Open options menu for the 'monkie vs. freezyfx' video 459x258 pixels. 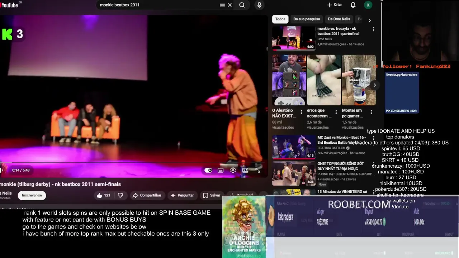pos(374,29)
